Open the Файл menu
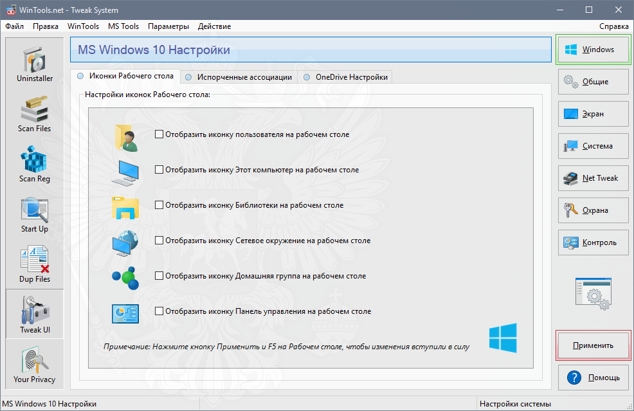The height and width of the screenshot is (411, 634). coord(15,26)
